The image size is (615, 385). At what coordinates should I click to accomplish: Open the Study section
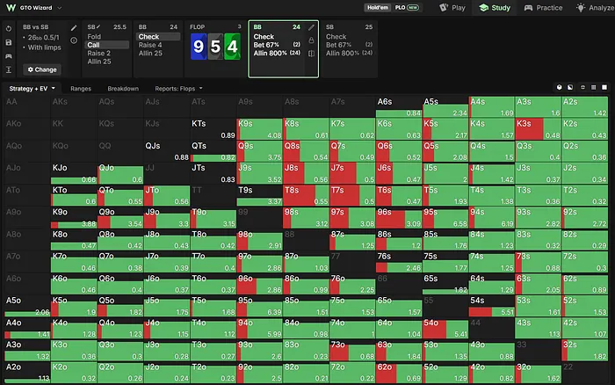click(495, 7)
